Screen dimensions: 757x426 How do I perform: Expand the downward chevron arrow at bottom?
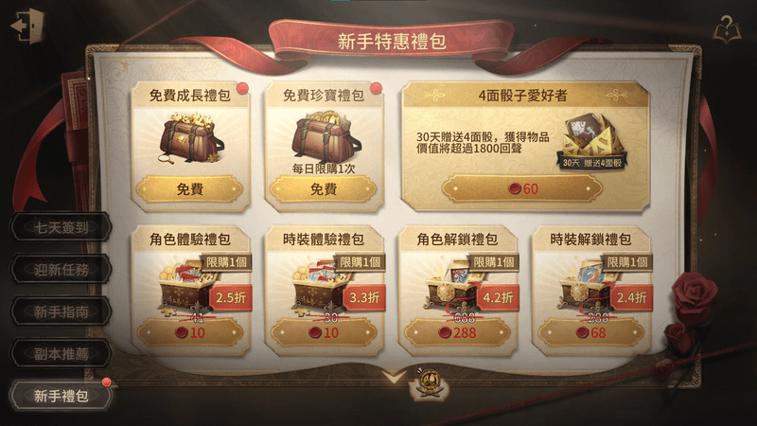[x=394, y=377]
